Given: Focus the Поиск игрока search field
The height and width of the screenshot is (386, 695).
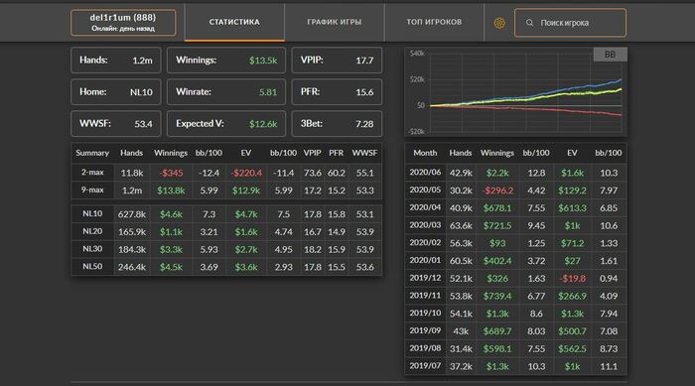Looking at the screenshot, I should (570, 23).
